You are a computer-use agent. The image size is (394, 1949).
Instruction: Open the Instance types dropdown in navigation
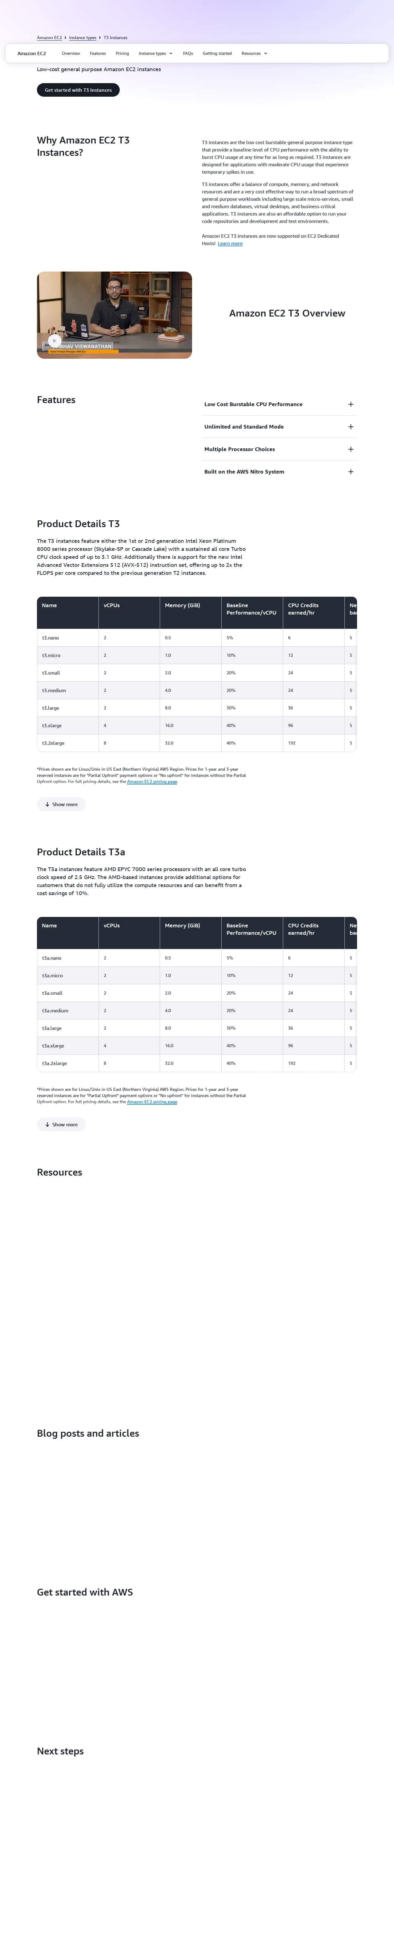(x=155, y=54)
